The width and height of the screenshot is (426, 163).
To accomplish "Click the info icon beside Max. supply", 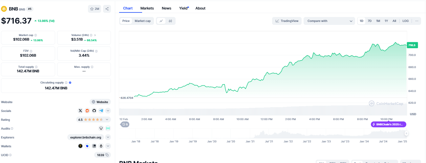I will click(92, 67).
